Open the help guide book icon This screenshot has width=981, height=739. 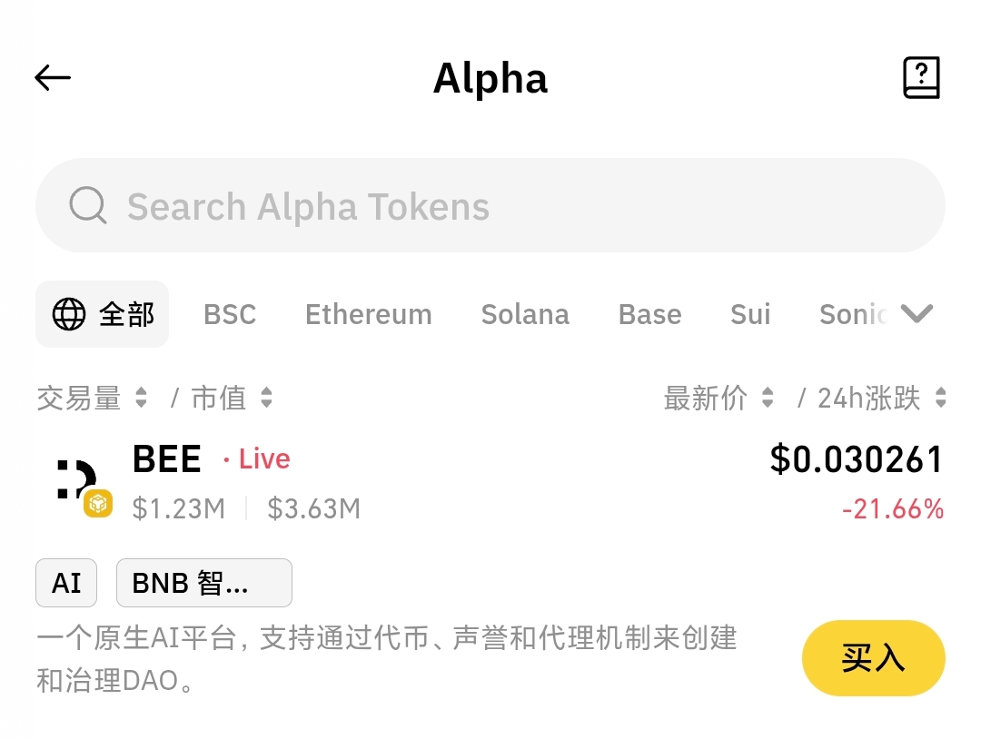(921, 78)
